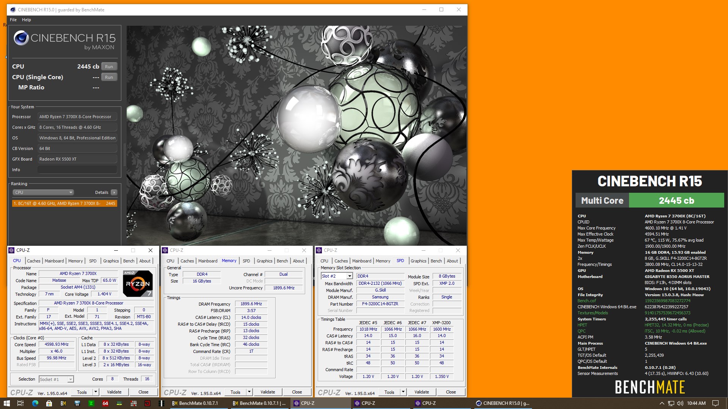This screenshot has height=409, width=728.
Task: Click the 2445 cb Multi Core score badge
Action: [676, 200]
